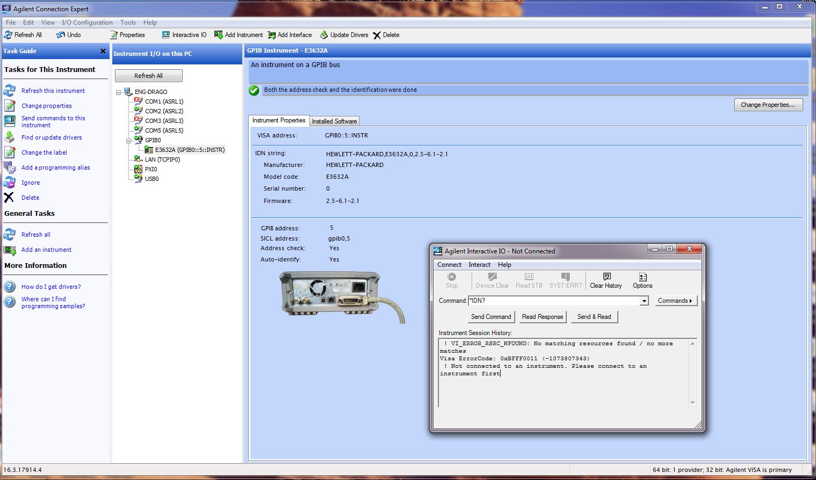The width and height of the screenshot is (816, 480).
Task: Click the Change Properties... button
Action: 768,105
